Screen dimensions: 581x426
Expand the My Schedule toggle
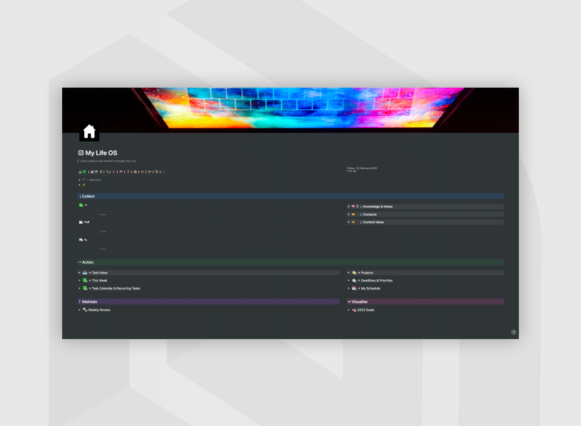tap(348, 288)
